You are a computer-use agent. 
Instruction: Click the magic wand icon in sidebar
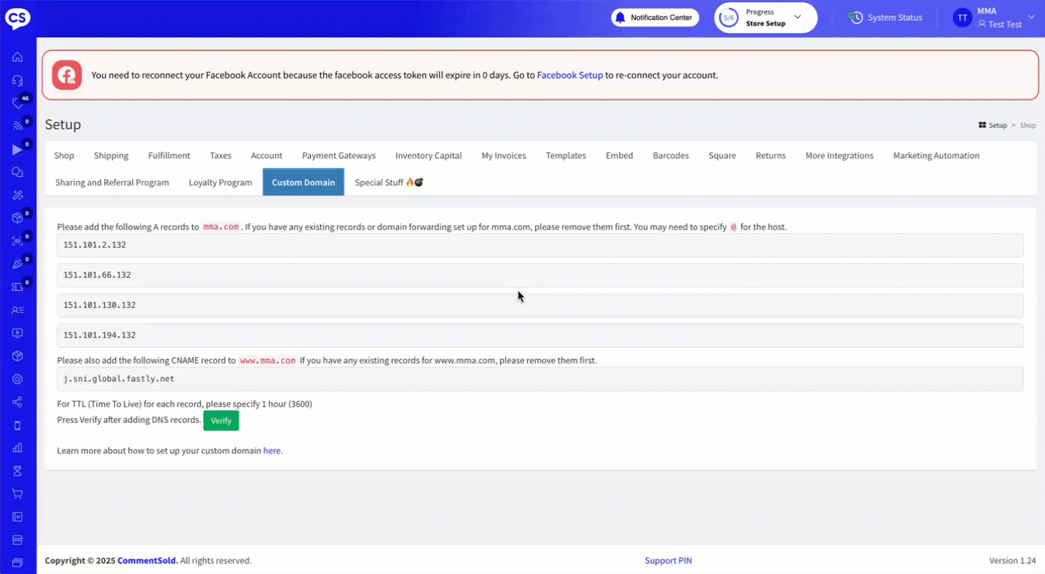[x=17, y=195]
